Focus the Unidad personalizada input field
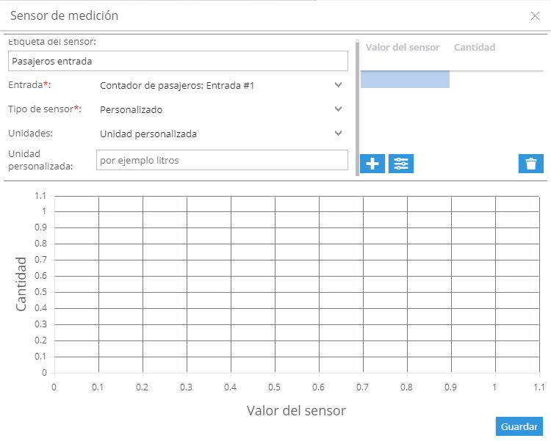The height and width of the screenshot is (441, 551). coord(222,160)
